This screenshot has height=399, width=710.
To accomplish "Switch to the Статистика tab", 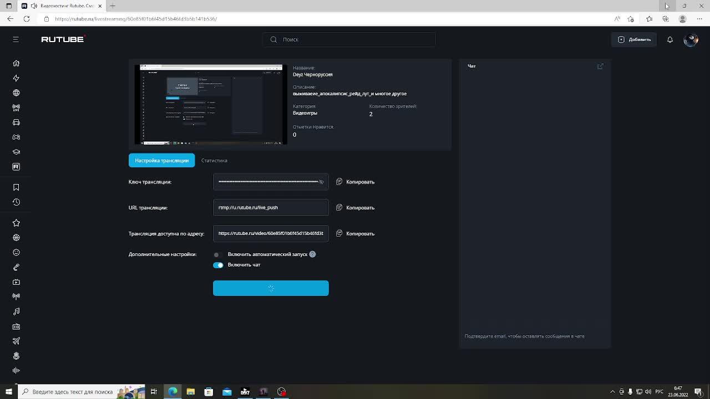I will (x=214, y=161).
